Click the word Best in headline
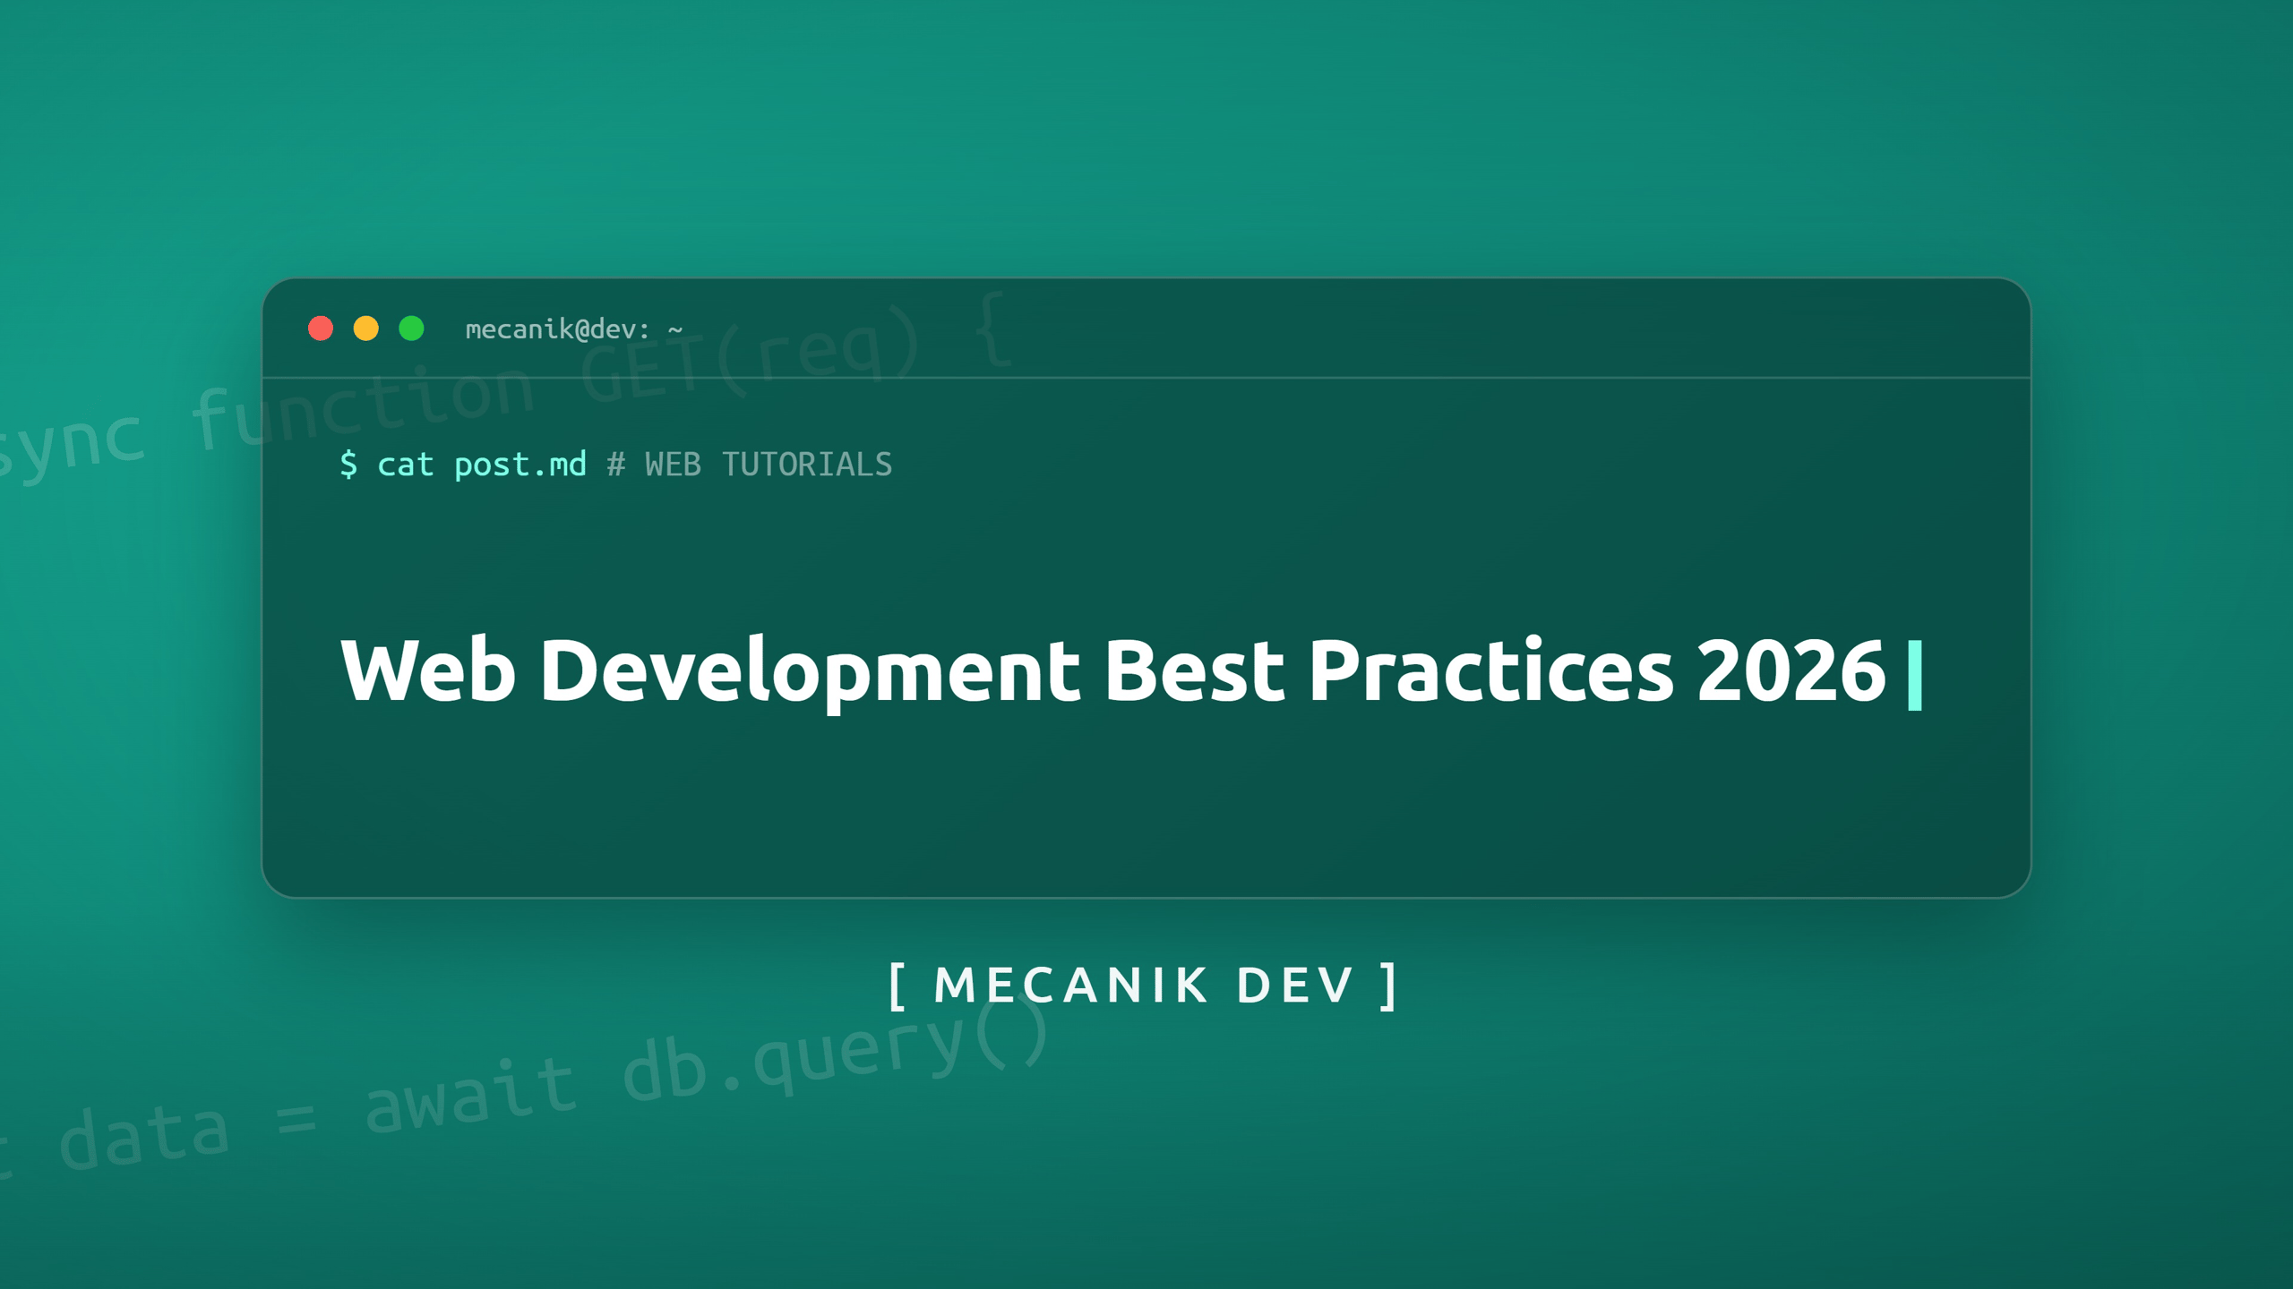2293x1289 pixels. (x=1194, y=670)
